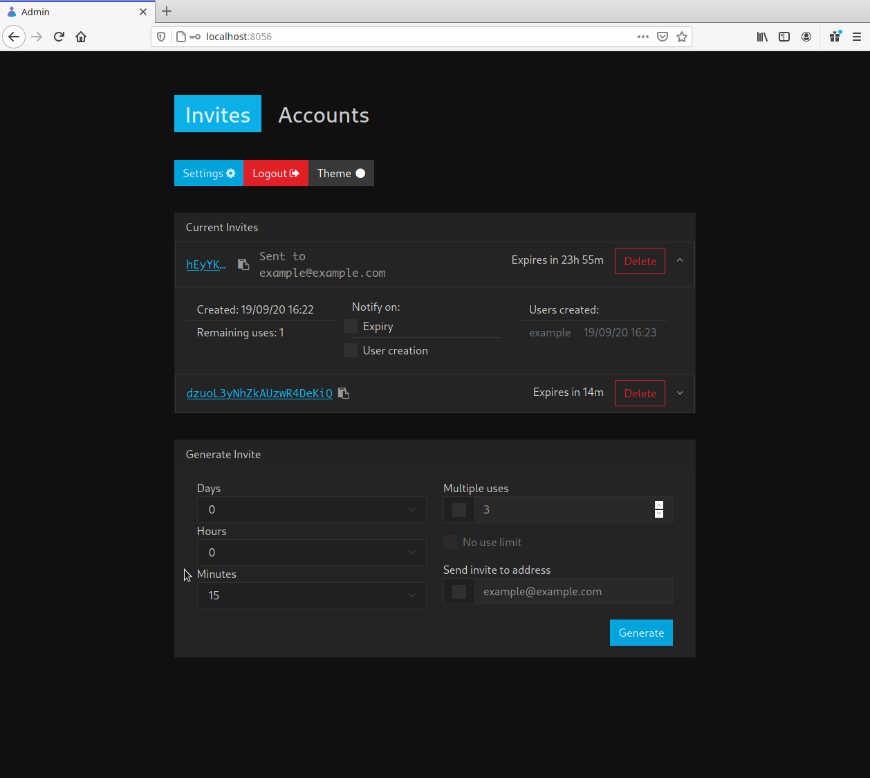Open extensions whats-new gift icon

[x=835, y=36]
